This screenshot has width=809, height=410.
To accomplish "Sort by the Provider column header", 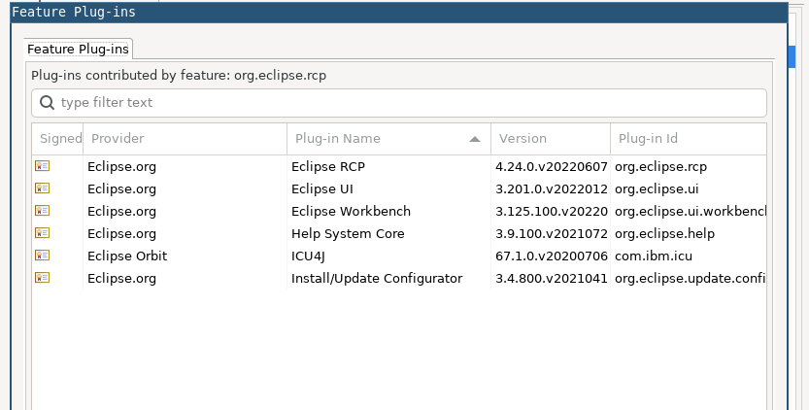I will pyautogui.click(x=185, y=139).
